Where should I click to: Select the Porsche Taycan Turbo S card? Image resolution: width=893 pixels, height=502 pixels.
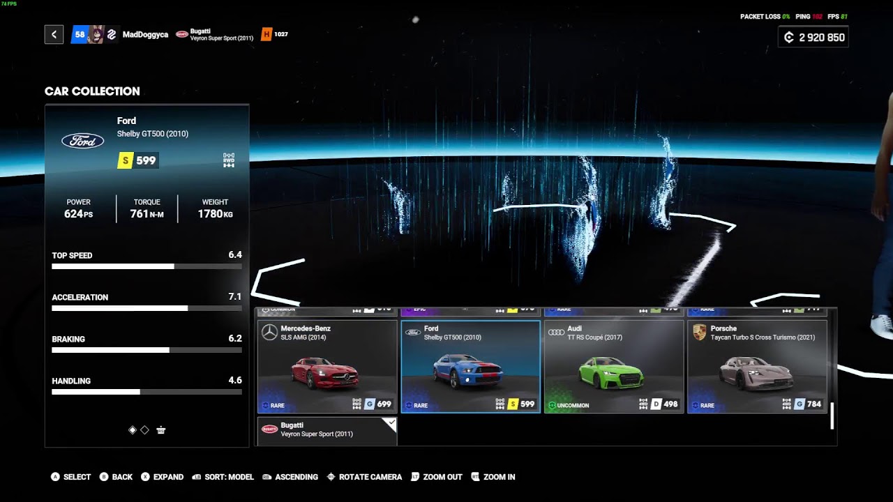[757, 367]
